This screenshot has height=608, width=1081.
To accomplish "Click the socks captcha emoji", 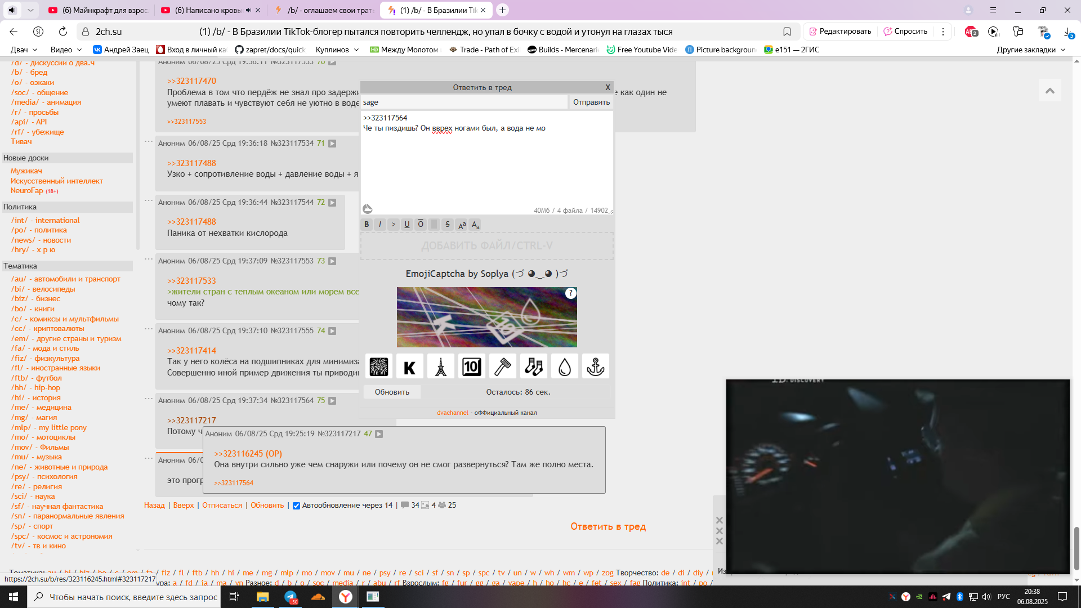I will pos(533,367).
